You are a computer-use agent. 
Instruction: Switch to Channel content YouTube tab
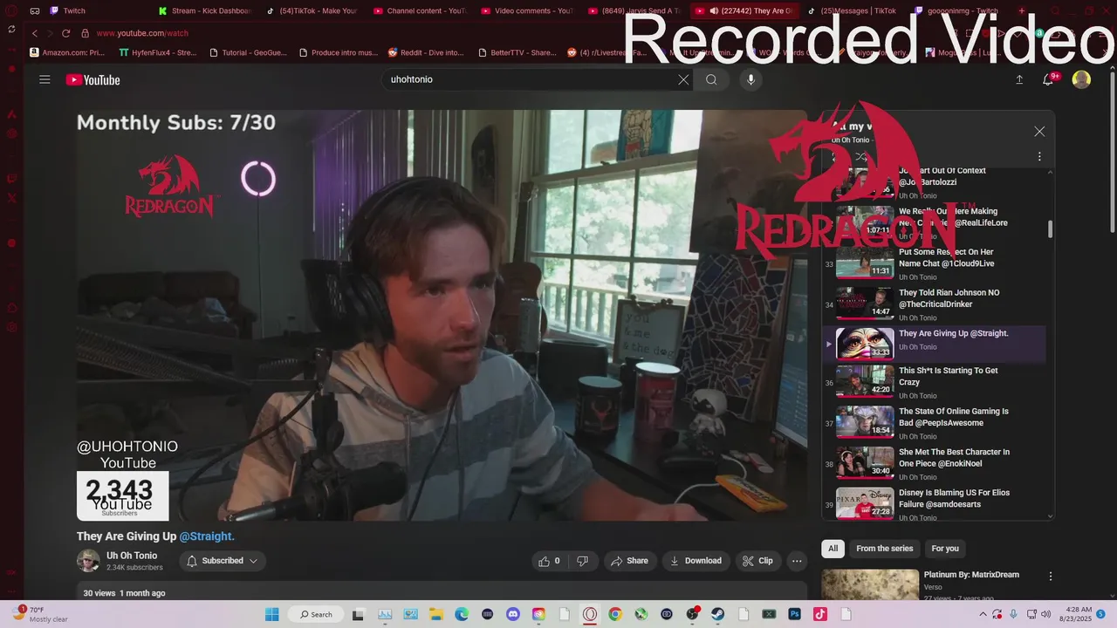420,10
